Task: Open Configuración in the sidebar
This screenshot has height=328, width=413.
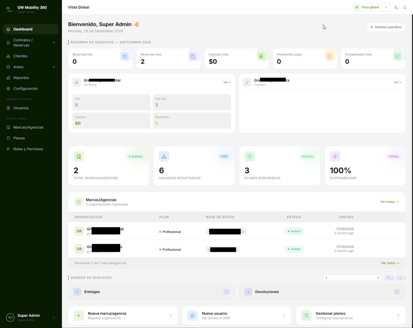Action: pyautogui.click(x=31, y=89)
